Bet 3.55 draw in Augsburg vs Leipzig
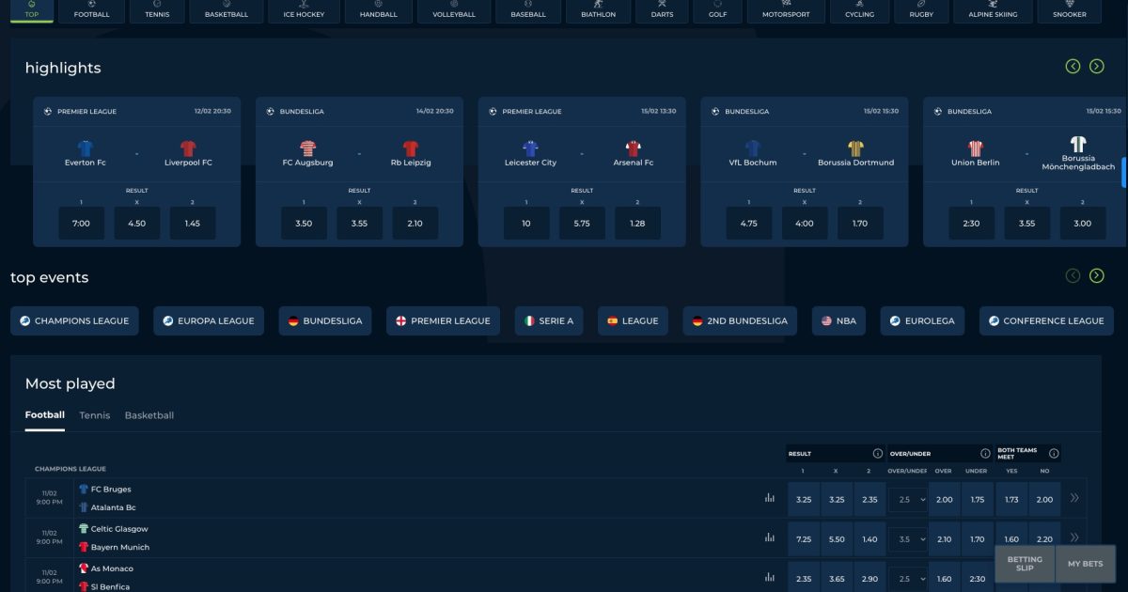This screenshot has height=592, width=1128. point(359,224)
